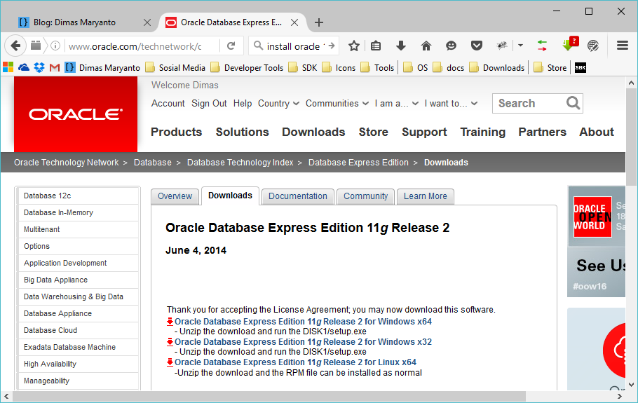Open the Dimas Maryanto bookmark
This screenshot has width=638, height=403.
pos(102,68)
